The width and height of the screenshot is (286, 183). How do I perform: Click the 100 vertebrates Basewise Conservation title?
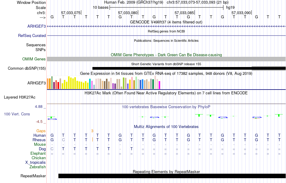tap(166, 107)
